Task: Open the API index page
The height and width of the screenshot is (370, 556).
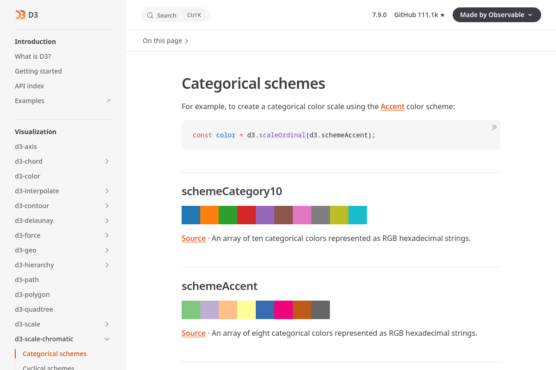Action: [x=29, y=86]
